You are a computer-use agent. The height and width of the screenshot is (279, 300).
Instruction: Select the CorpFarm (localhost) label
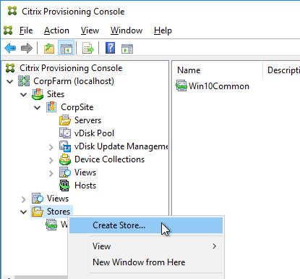pyautogui.click(x=74, y=81)
